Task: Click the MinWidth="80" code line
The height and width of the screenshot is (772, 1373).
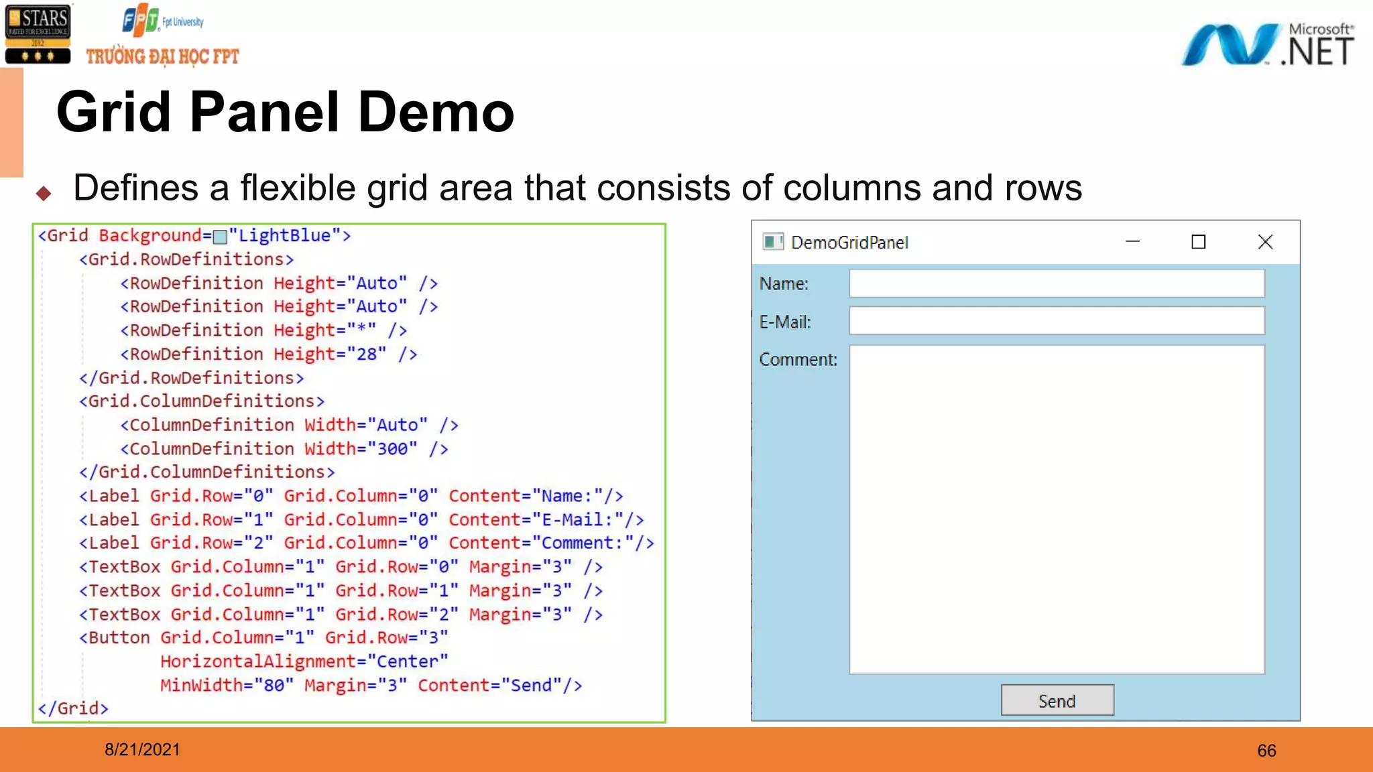Action: click(371, 686)
